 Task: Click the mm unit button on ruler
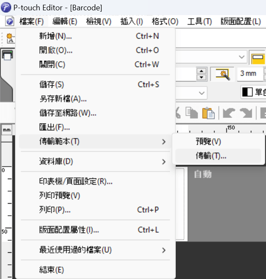tap(7, 130)
